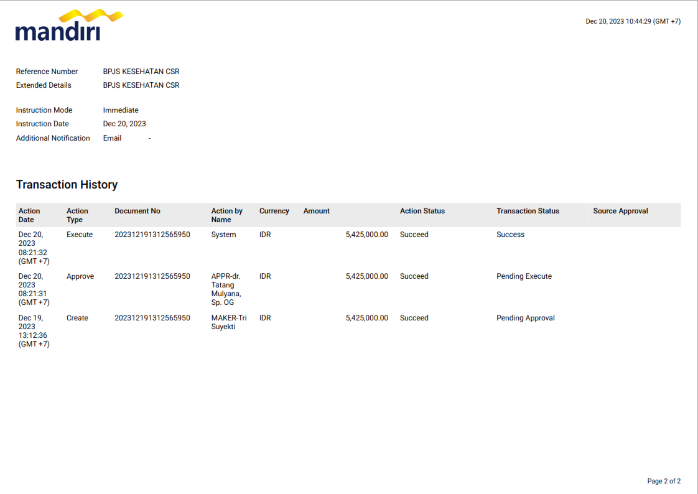Viewport: 698px width, 494px height.
Task: Click the Create action type cell
Action: tap(77, 318)
